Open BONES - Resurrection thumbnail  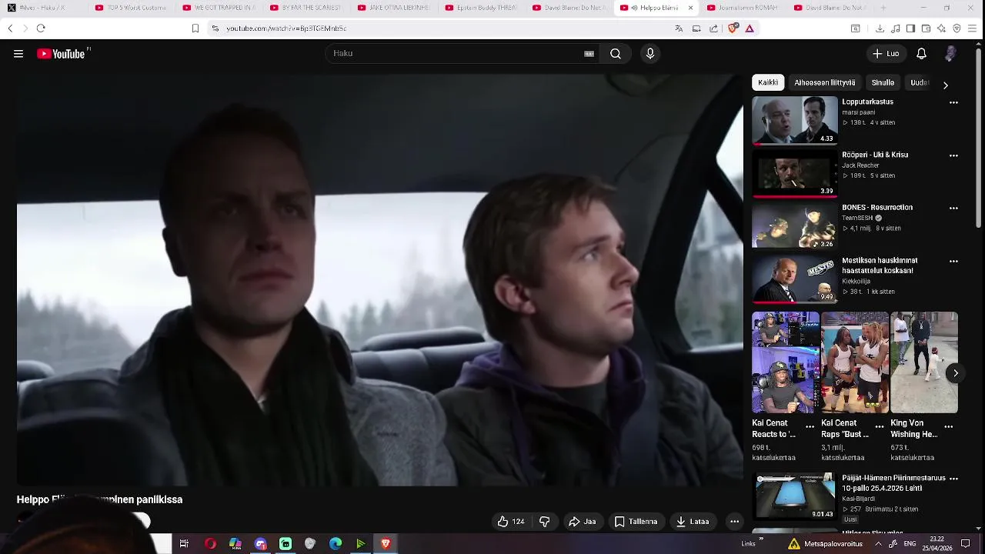click(795, 225)
